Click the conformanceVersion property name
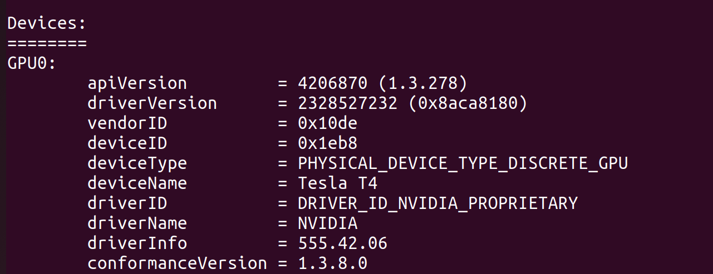This screenshot has height=274, width=713. tap(177, 263)
